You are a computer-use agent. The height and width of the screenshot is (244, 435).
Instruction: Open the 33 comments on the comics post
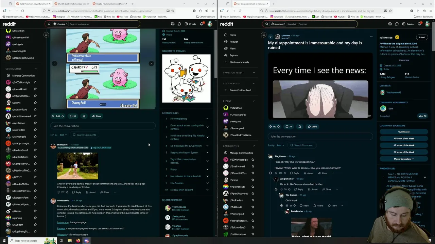click(73, 116)
